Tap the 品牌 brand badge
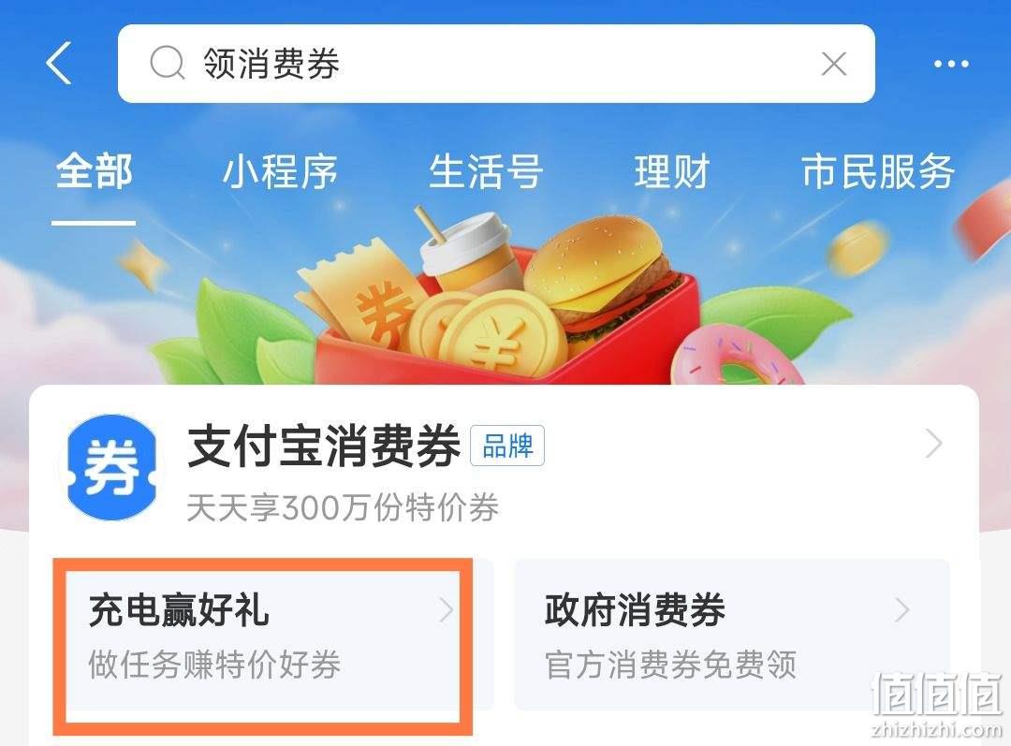Viewport: 1011px width, 746px height. point(507,446)
